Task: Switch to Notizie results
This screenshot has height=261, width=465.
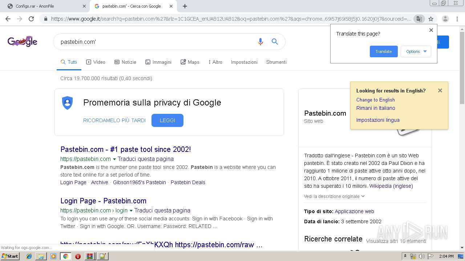Action: (125, 62)
